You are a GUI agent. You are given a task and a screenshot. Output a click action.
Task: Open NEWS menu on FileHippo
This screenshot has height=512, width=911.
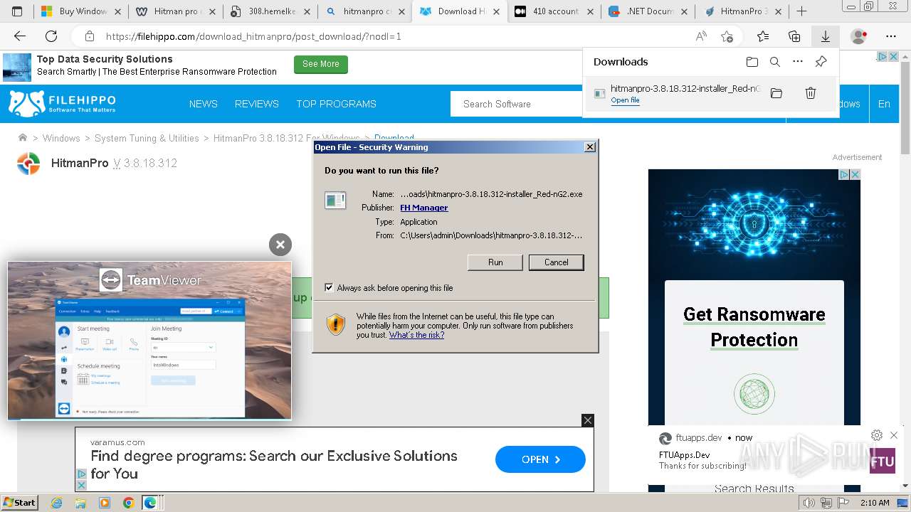pyautogui.click(x=204, y=104)
